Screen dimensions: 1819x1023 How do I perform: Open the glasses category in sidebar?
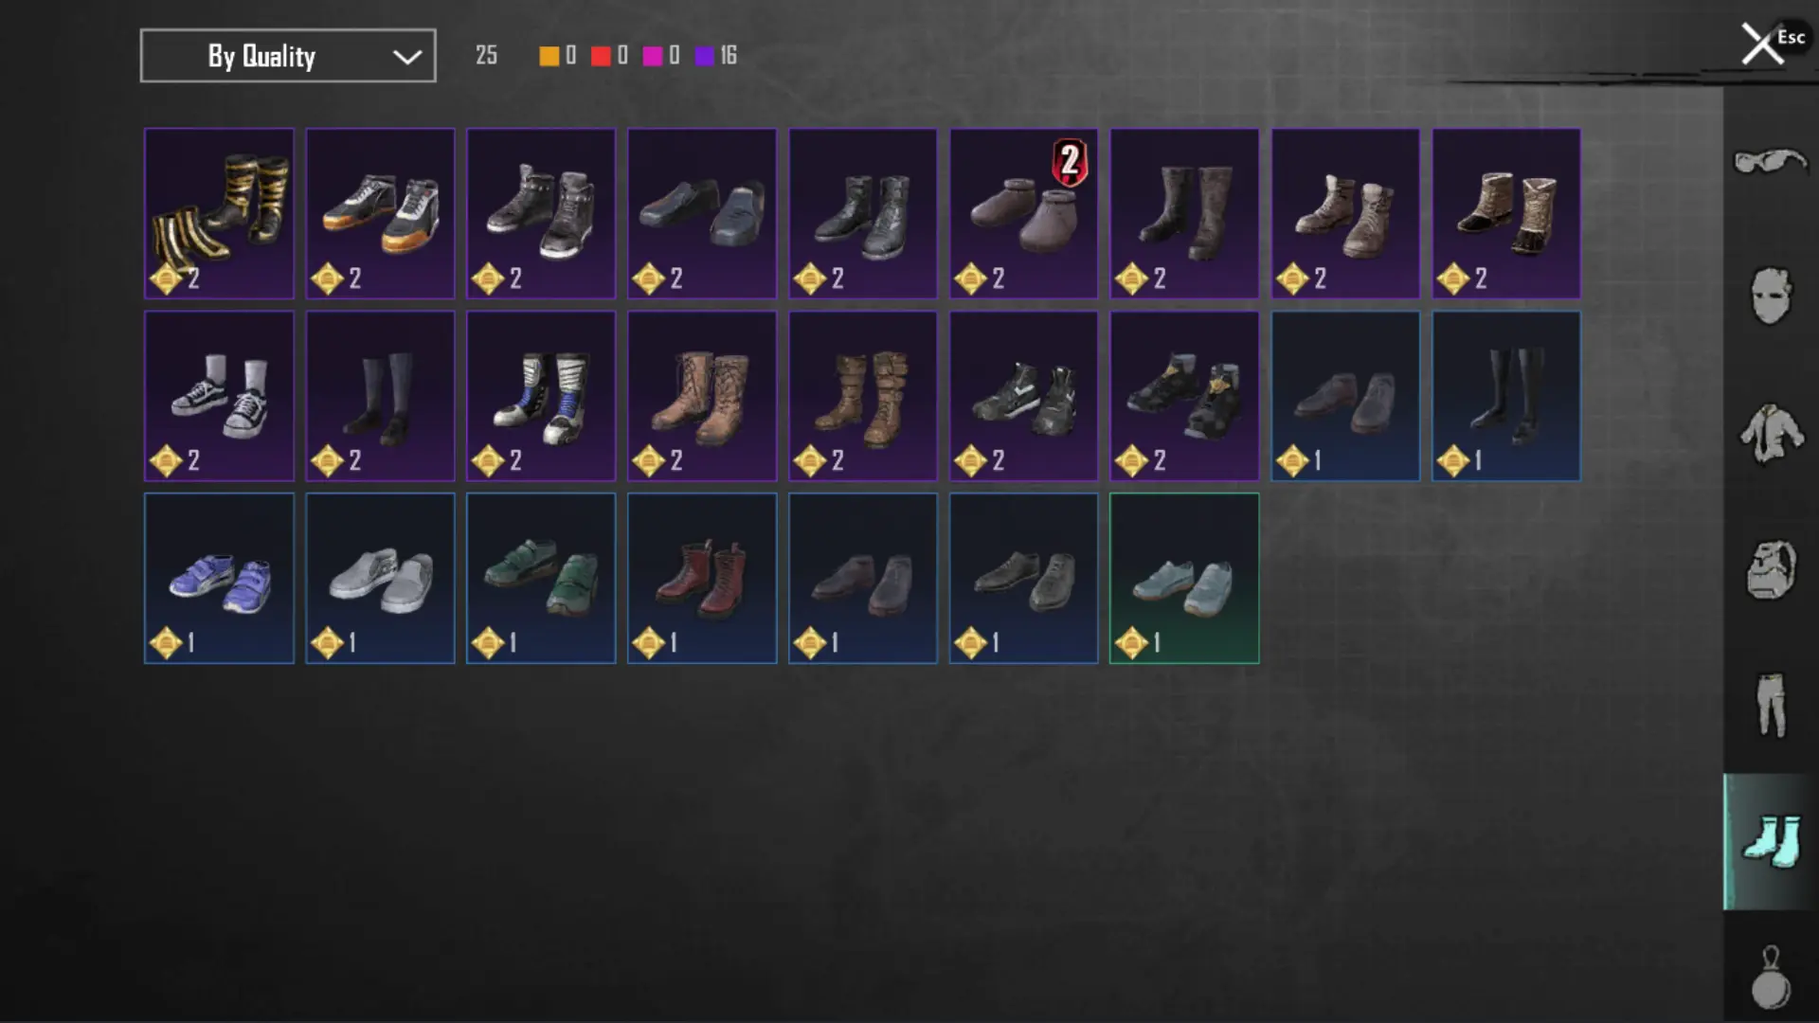(1770, 161)
